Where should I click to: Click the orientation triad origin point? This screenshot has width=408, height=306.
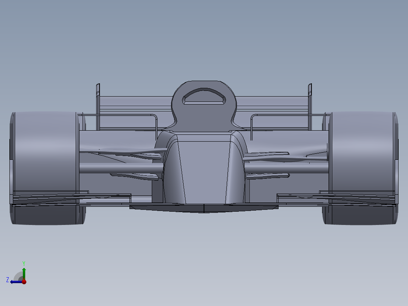24,282
